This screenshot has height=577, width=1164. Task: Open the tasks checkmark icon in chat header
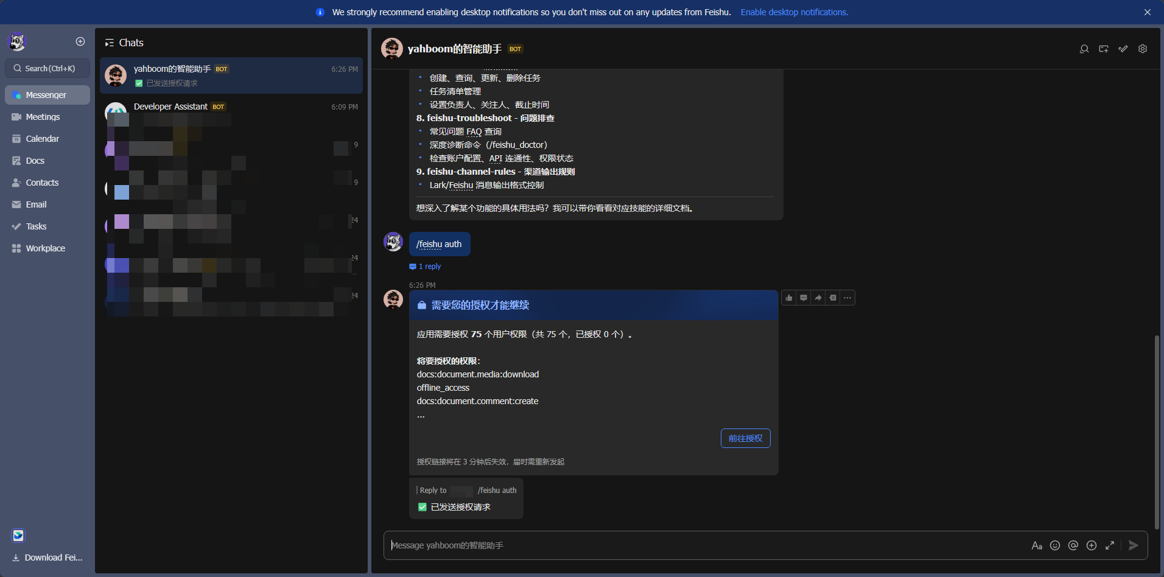(x=1123, y=49)
